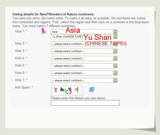
Task: Click 'Please enter the letters you see above' text
Action: click(78, 98)
